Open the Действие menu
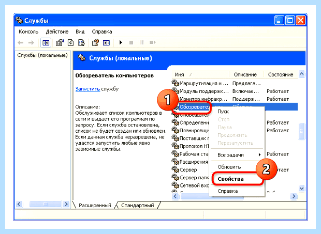The image size is (321, 234). (57, 32)
